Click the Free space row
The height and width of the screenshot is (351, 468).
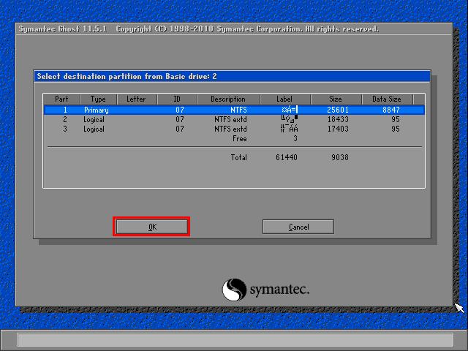pyautogui.click(x=234, y=138)
